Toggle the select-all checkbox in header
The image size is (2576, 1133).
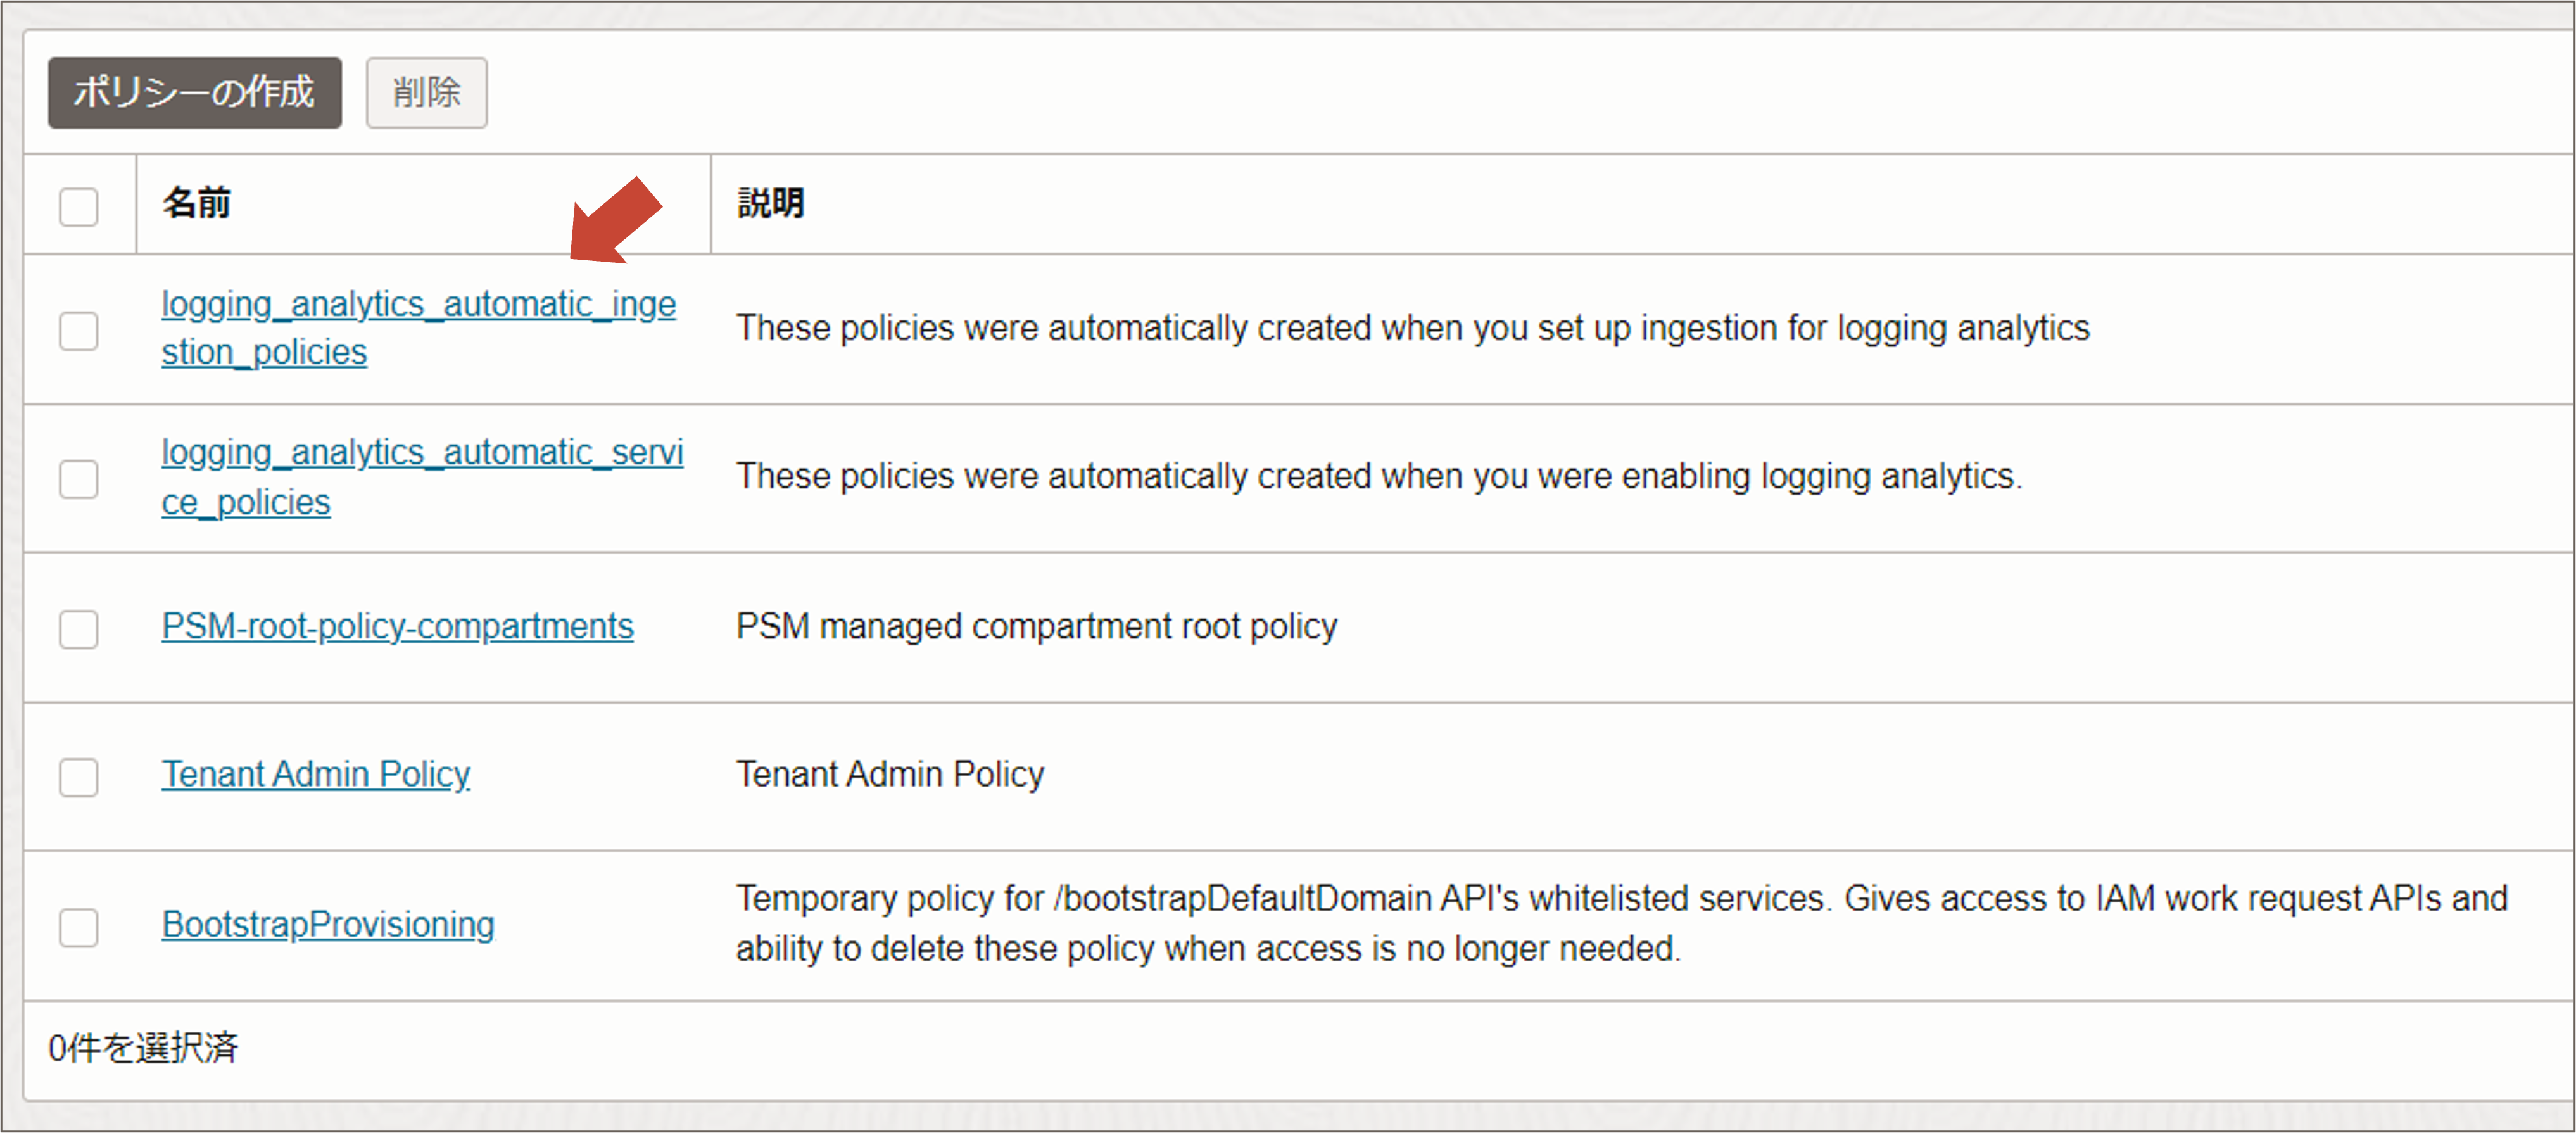(78, 207)
